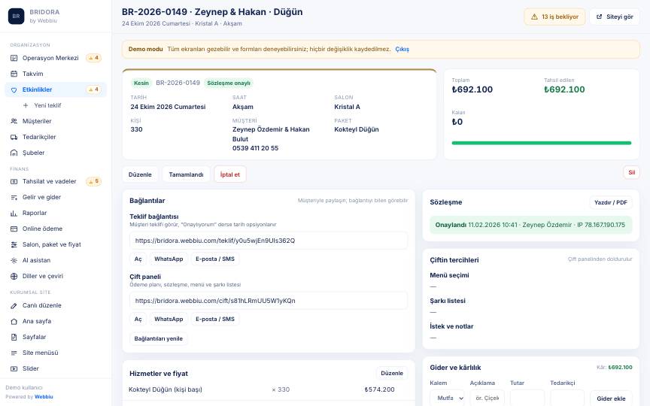650x406 pixels.
Task: Click the Çift paneli URL field
Action: pos(269,300)
